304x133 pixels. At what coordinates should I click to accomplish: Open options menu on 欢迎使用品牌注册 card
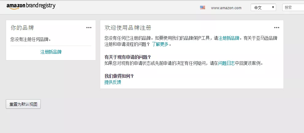[x=277, y=28]
